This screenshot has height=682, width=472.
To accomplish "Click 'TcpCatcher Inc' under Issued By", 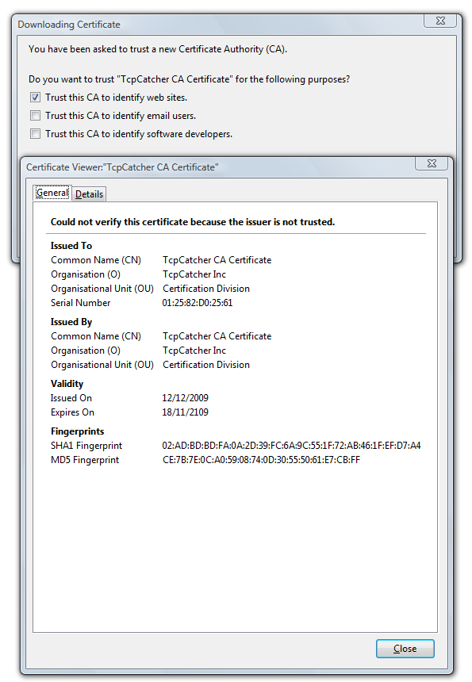I will point(194,351).
